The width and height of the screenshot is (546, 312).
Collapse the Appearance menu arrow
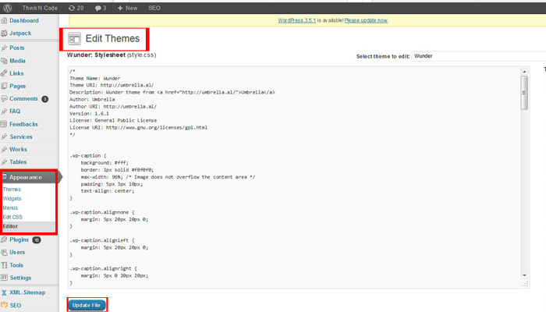tap(61, 177)
